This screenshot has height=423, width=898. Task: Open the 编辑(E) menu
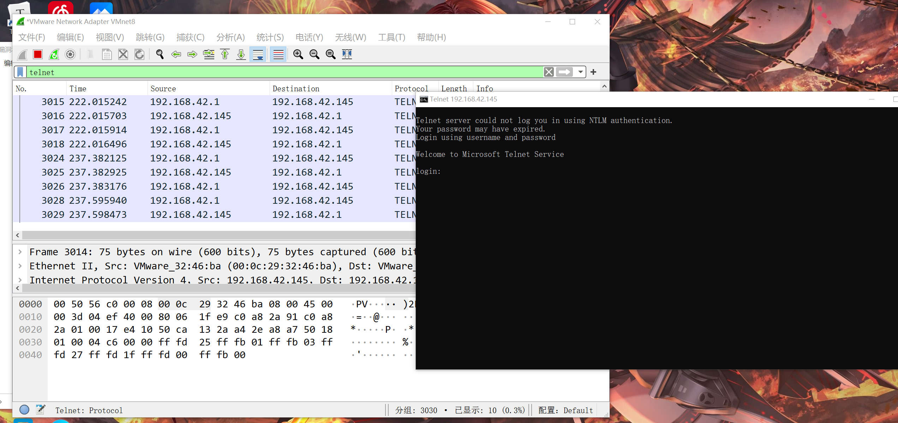coord(70,37)
